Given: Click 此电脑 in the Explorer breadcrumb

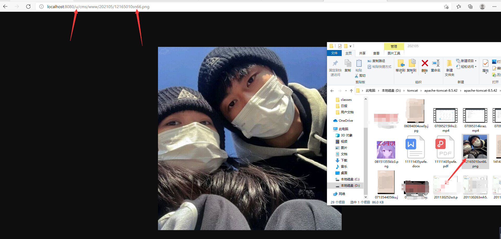Looking at the screenshot, I should (x=371, y=91).
